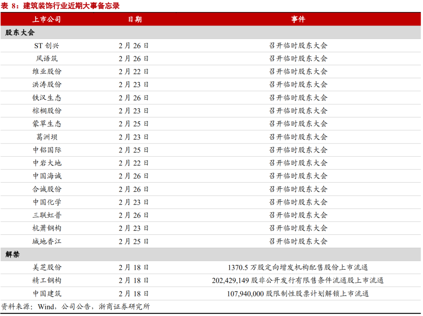Select company cell 精工钢构
This screenshot has height=316, width=423.
tap(47, 280)
